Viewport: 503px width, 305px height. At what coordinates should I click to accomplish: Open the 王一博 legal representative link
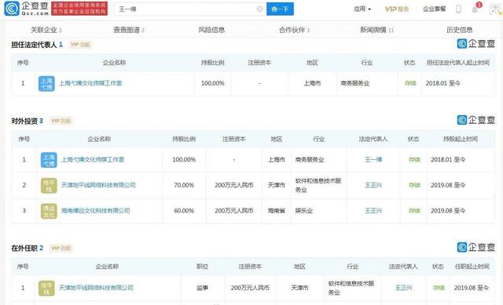pos(373,160)
